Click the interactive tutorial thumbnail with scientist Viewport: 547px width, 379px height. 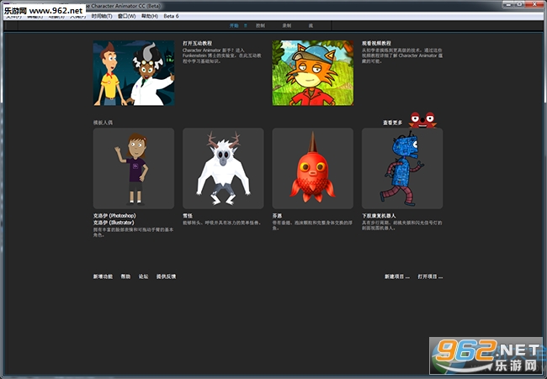click(134, 73)
